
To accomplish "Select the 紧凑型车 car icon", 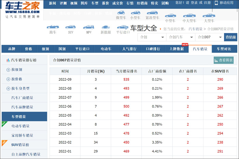I will [152, 13].
